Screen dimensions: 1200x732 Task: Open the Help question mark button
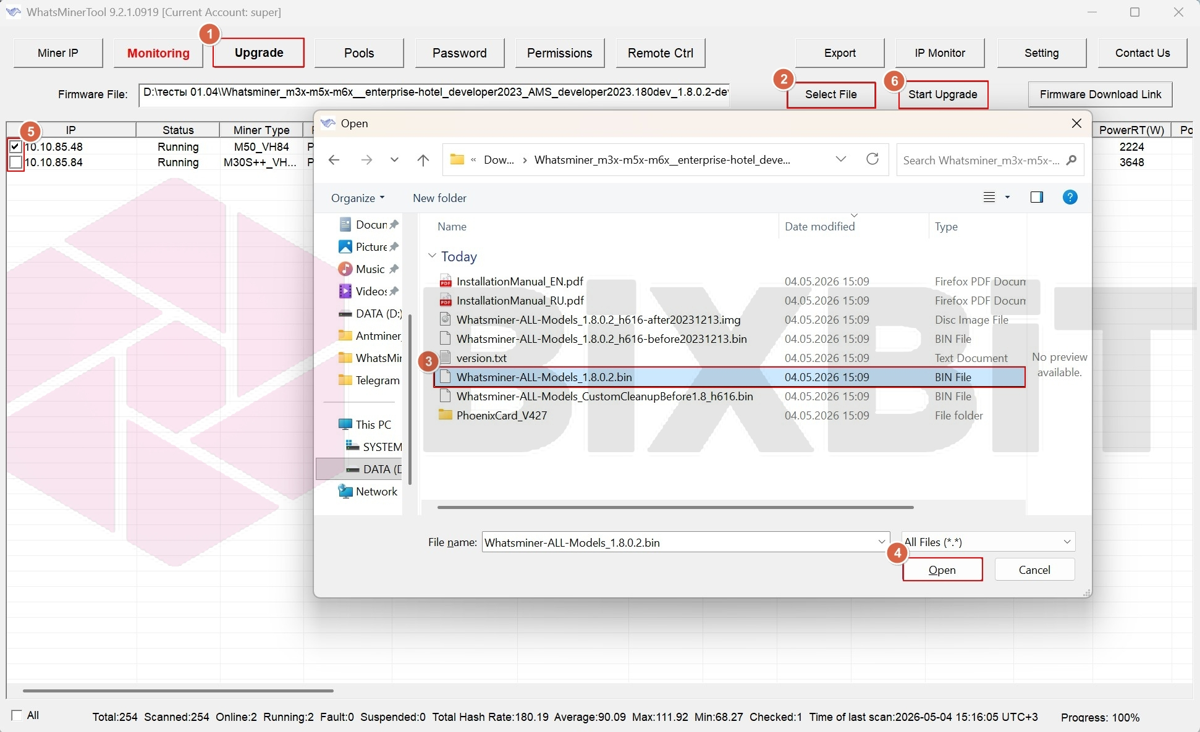[x=1070, y=197]
